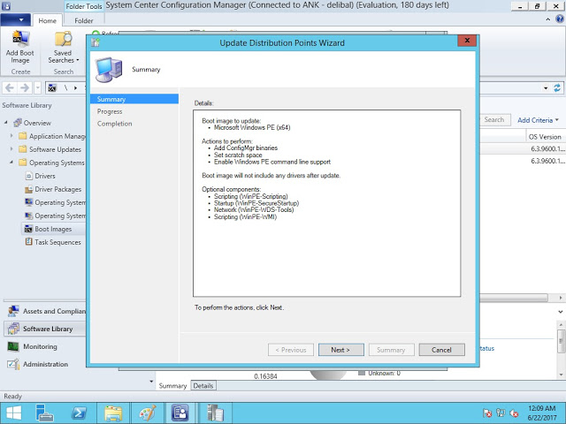Click the Add Boot Image ribbon icon
Image resolution: width=566 pixels, height=424 pixels.
[x=19, y=40]
